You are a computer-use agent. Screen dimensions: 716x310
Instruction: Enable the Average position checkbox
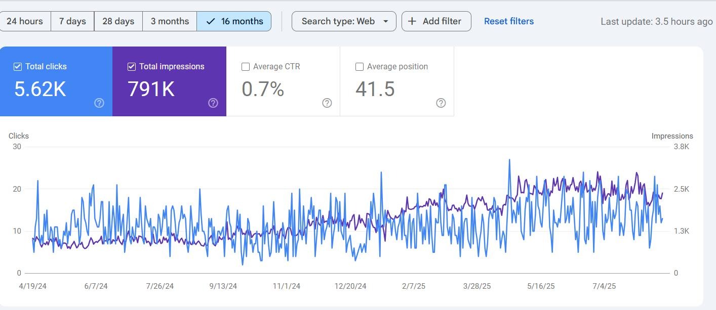[360, 67]
